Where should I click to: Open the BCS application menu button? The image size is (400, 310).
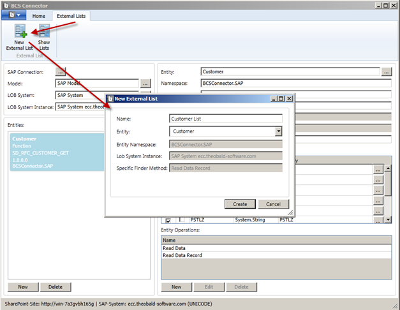point(15,15)
